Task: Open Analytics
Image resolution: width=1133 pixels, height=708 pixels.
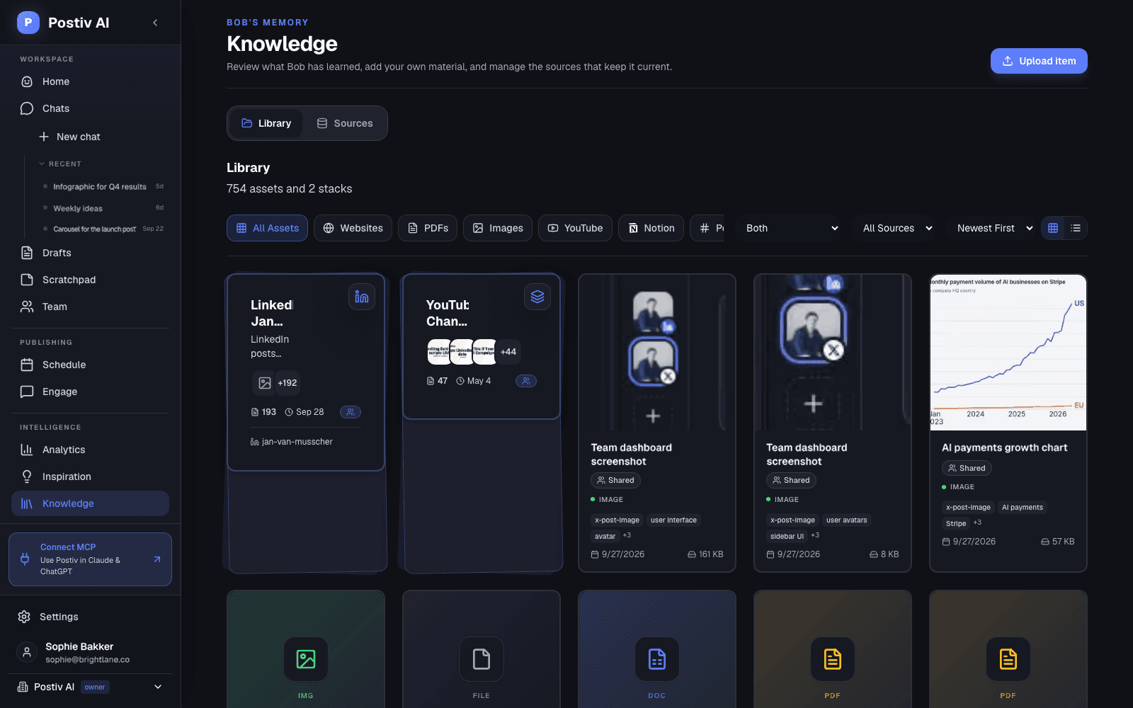Action: tap(90, 450)
